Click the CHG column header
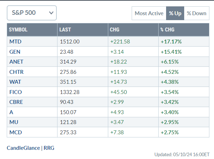The height and width of the screenshot is (159, 214). (x=115, y=30)
